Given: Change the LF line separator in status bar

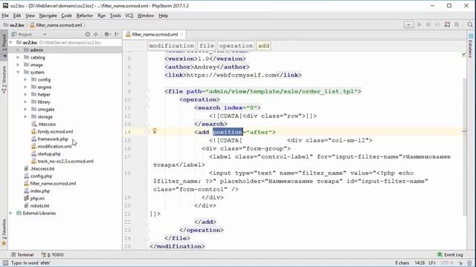Looking at the screenshot, I should pos(432,263).
